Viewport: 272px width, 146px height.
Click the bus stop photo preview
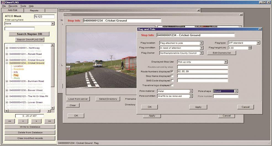[x=101, y=60]
